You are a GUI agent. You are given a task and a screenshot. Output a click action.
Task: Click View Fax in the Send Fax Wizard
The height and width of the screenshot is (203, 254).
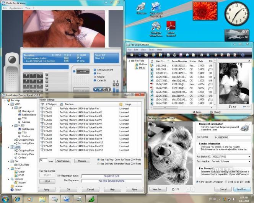[157, 189]
